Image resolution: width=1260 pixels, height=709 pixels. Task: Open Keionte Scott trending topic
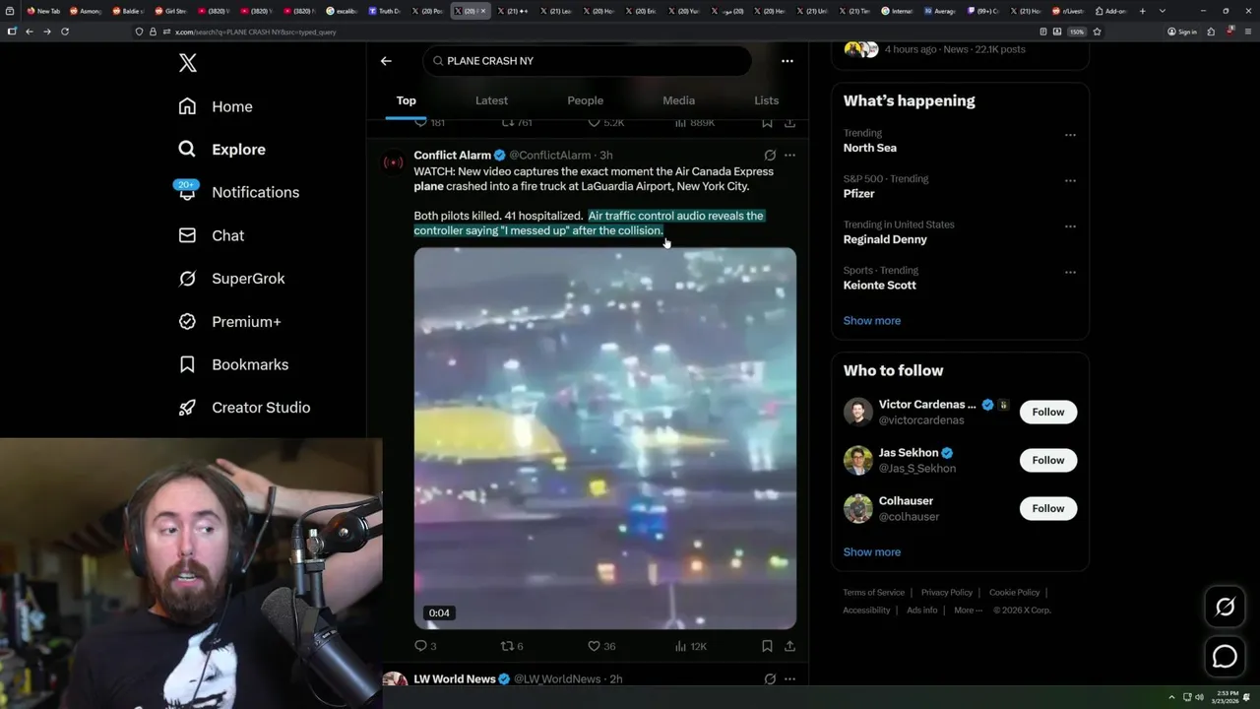tap(879, 286)
